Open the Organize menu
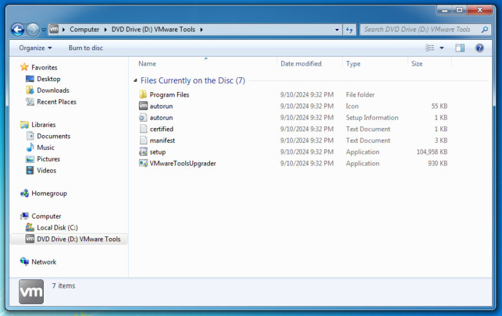 pyautogui.click(x=35, y=48)
